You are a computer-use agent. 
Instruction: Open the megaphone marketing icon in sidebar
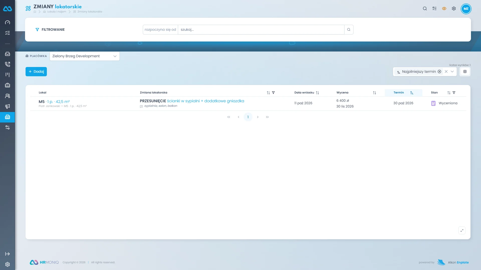[x=8, y=106]
